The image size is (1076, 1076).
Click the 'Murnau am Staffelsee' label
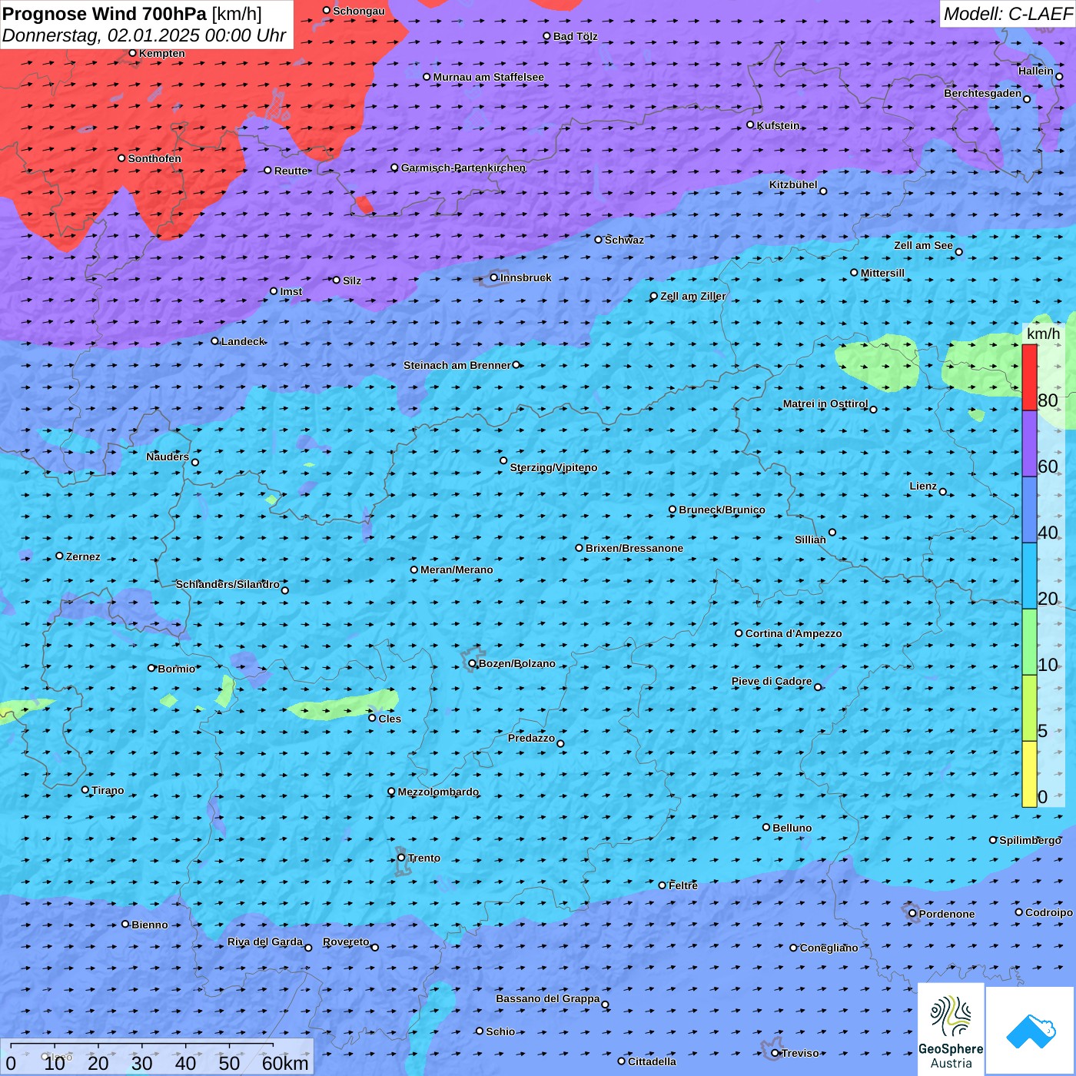[489, 77]
